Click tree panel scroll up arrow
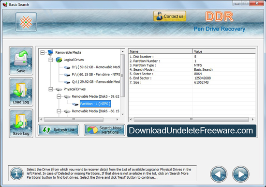Screen dimensions: 266x187 (122, 51)
